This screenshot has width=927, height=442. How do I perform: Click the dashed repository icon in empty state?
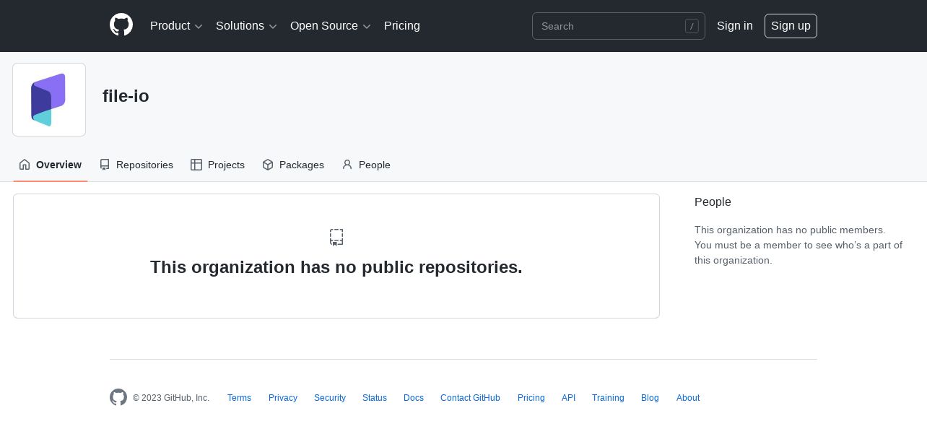(336, 237)
